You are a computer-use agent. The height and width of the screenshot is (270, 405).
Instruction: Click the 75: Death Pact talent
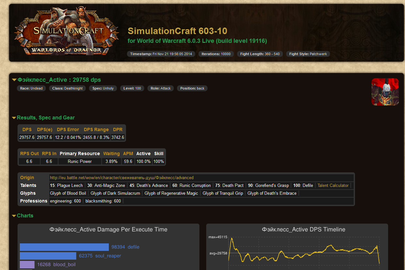coord(229,186)
